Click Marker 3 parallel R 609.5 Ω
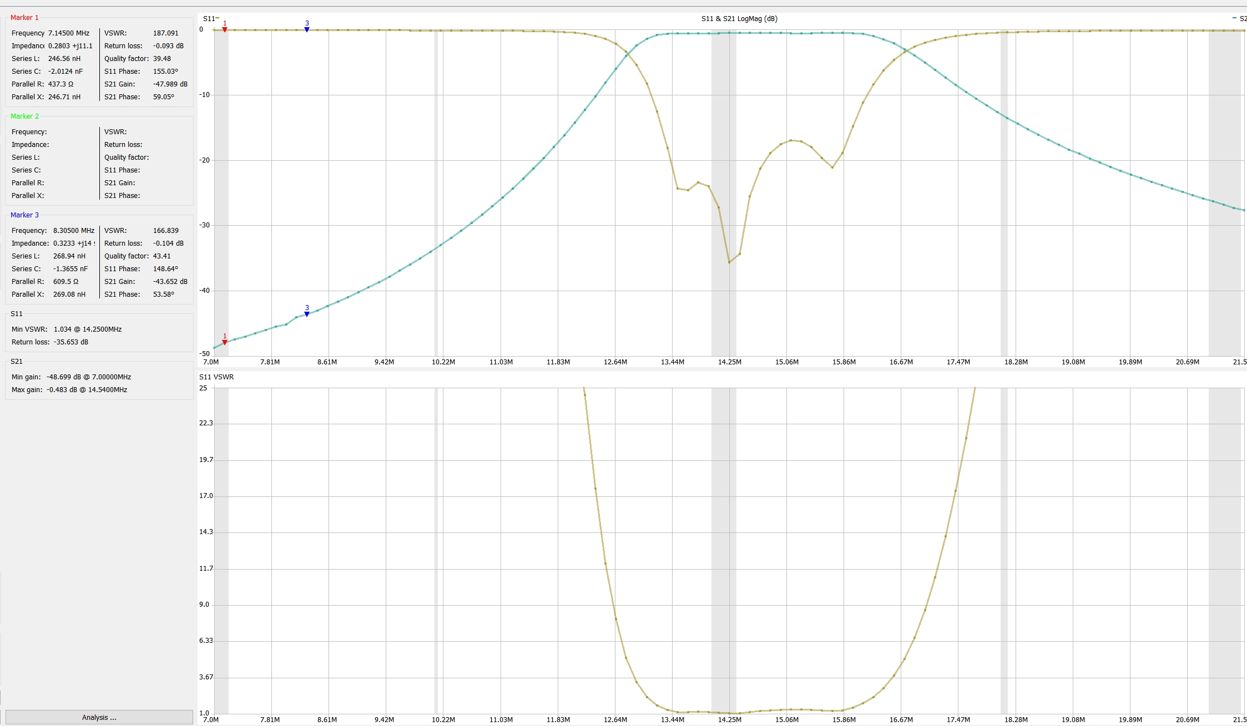 click(x=65, y=282)
